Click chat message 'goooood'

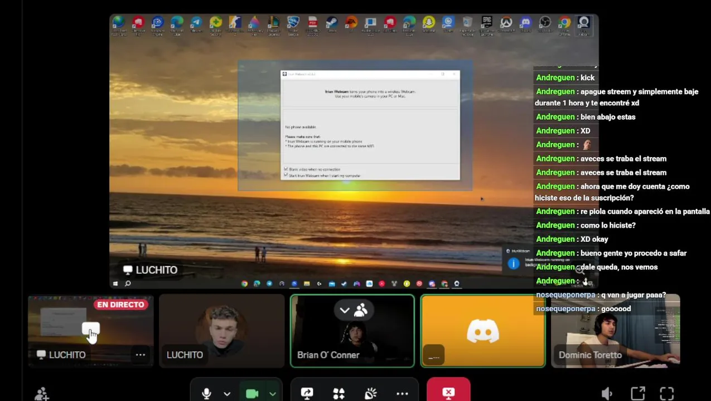[616, 309]
